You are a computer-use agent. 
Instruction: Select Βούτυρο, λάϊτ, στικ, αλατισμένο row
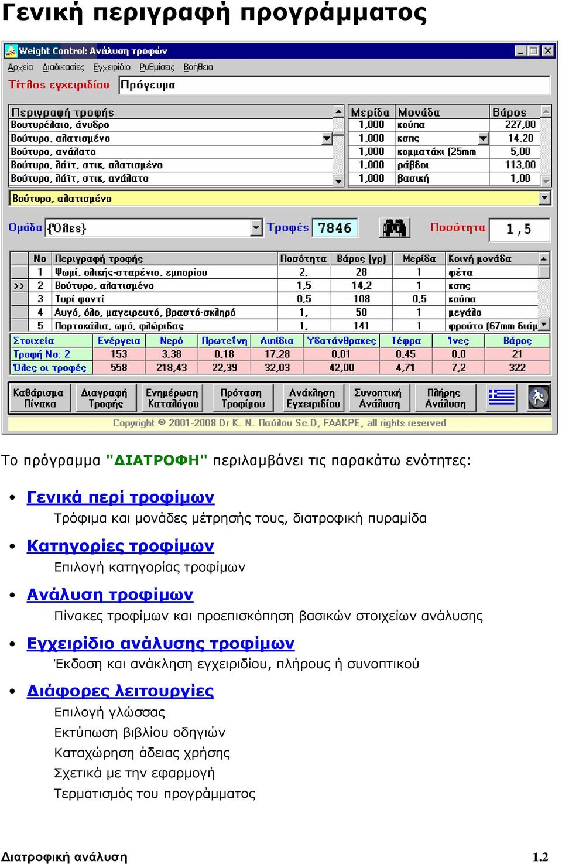pos(172,165)
